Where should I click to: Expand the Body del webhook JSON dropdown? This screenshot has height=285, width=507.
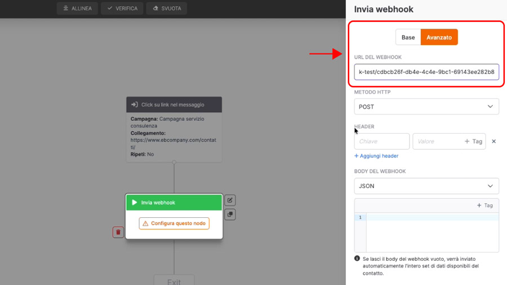pyautogui.click(x=426, y=186)
